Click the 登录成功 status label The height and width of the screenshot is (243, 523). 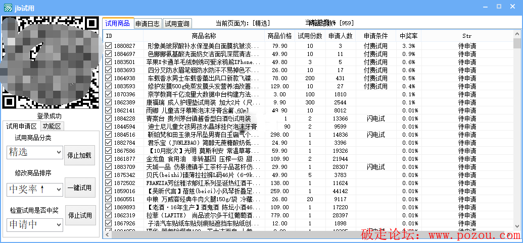50,116
